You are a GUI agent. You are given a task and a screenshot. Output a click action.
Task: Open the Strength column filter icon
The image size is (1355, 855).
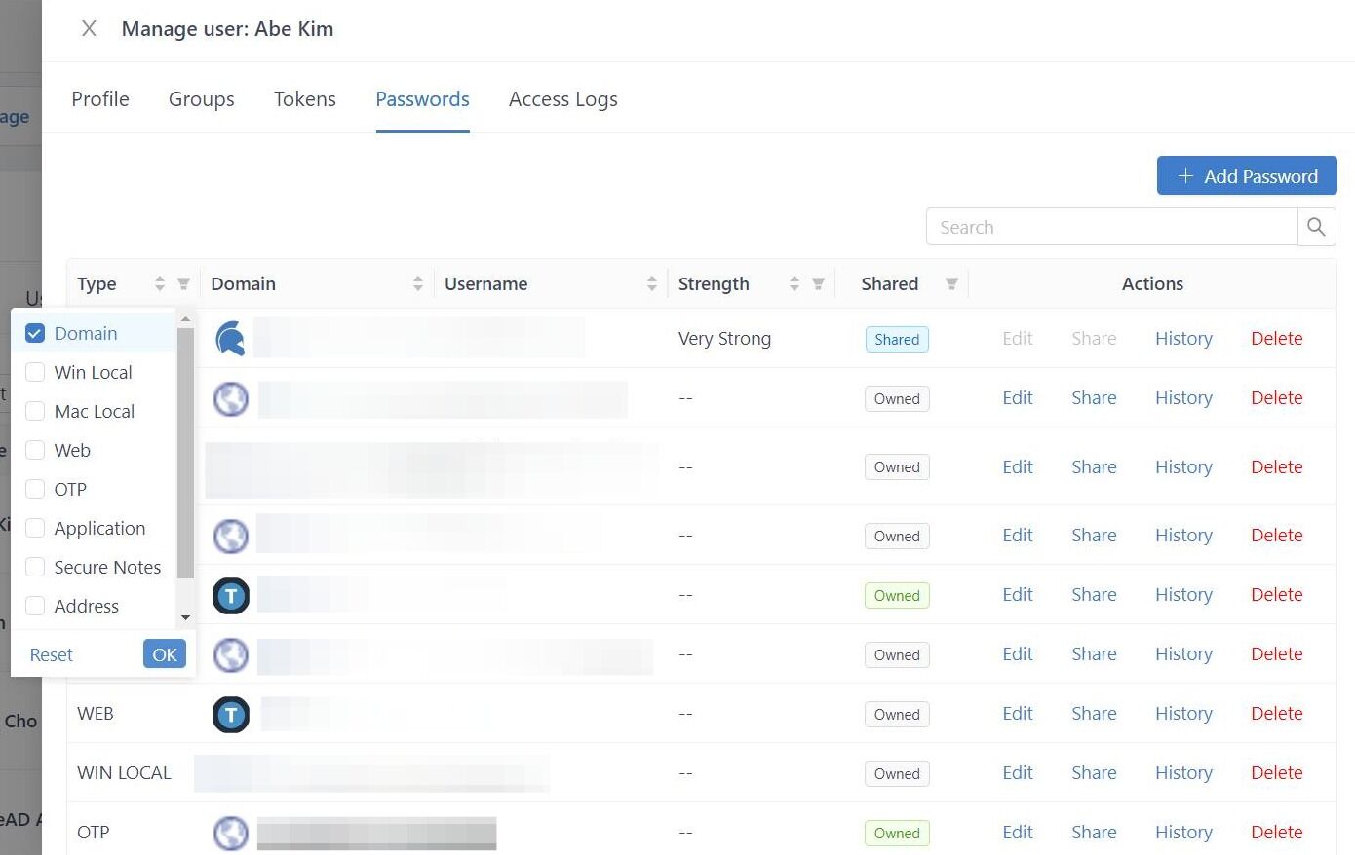point(820,283)
